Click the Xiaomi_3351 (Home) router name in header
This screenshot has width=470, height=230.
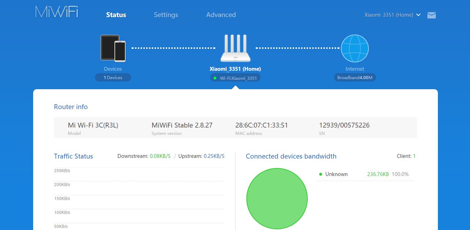click(389, 15)
